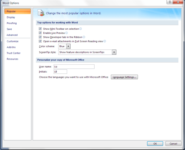The height and width of the screenshot is (150, 185).
Task: Switch to the Customize category
Action: pyautogui.click(x=17, y=41)
